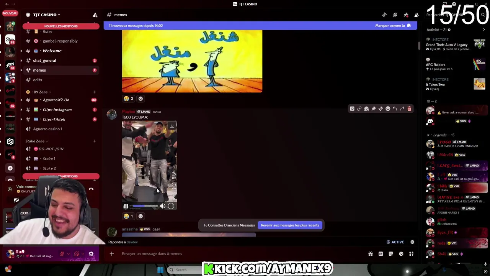Toggle laughing reaction with count 1
The height and width of the screenshot is (276, 490).
[128, 216]
